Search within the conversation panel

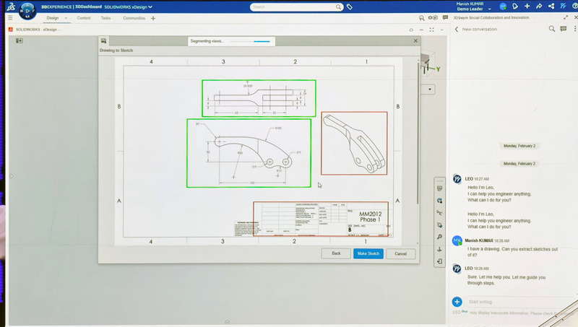tap(551, 29)
